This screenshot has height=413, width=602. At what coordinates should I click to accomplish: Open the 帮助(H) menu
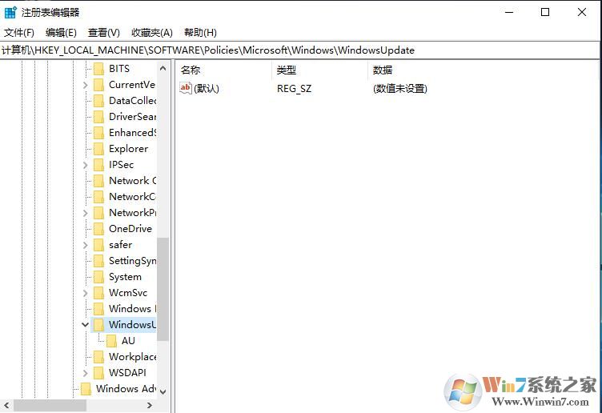tap(200, 33)
